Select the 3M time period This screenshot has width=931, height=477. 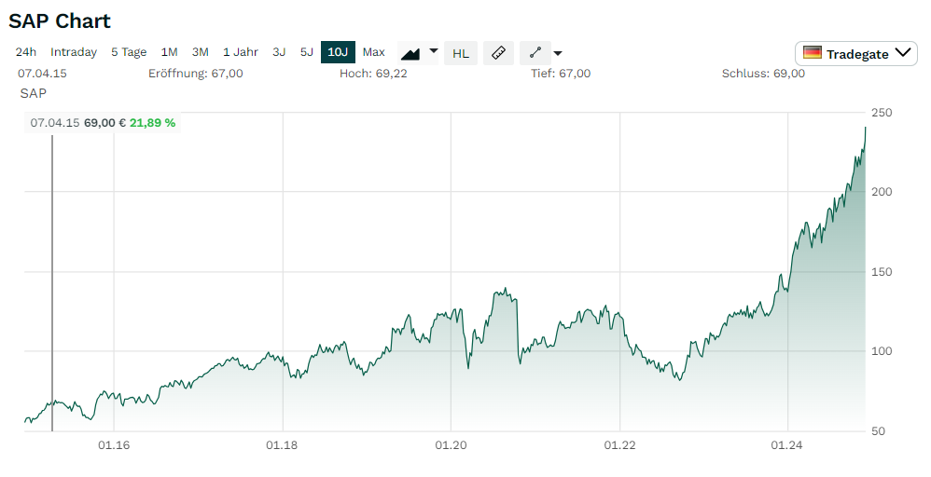pos(201,52)
